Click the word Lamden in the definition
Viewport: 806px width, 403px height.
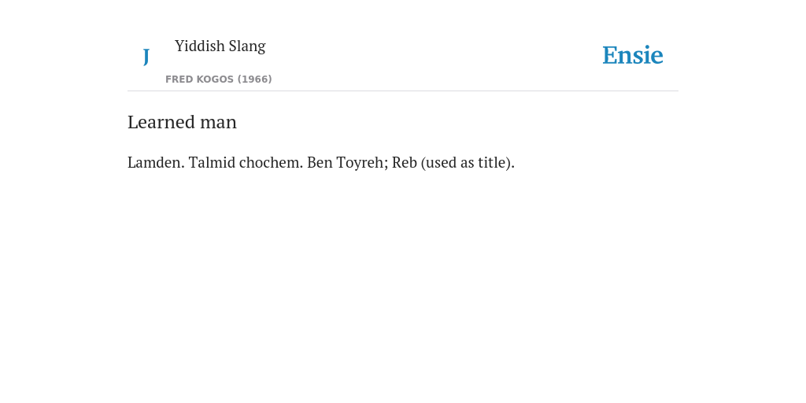point(154,162)
